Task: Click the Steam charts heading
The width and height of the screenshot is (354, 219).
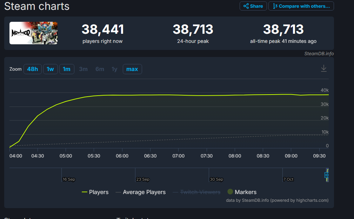Action: coord(37,6)
